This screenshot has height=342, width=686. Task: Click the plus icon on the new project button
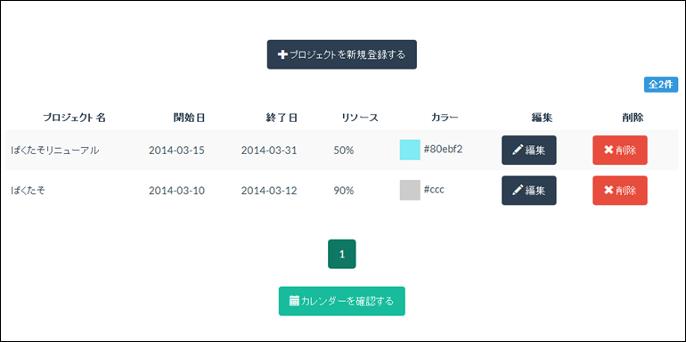(282, 54)
